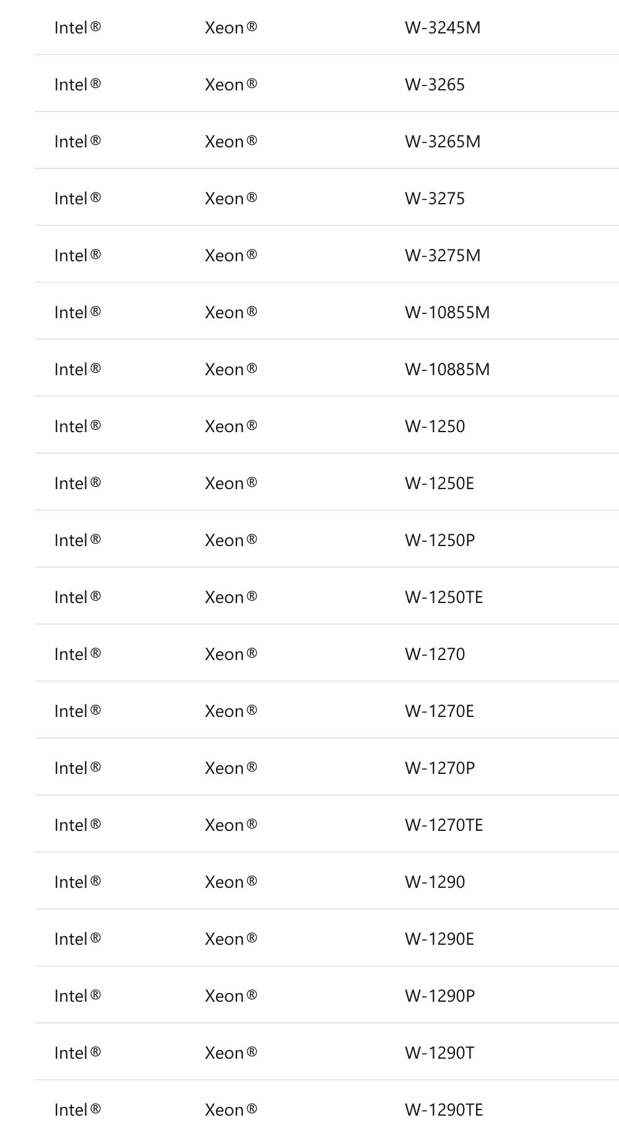Click the W-1290T model cell
619x1133 pixels.
click(439, 1053)
